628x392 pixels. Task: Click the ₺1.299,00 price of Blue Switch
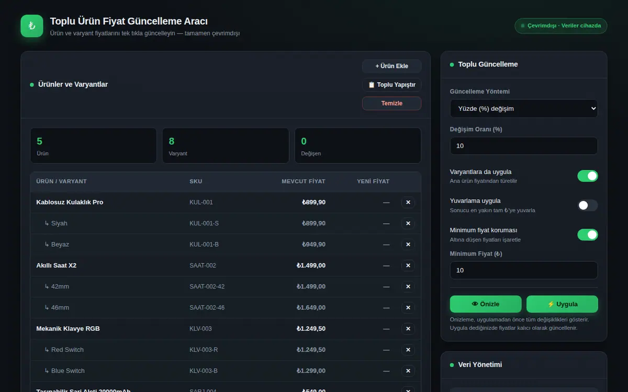pyautogui.click(x=311, y=371)
